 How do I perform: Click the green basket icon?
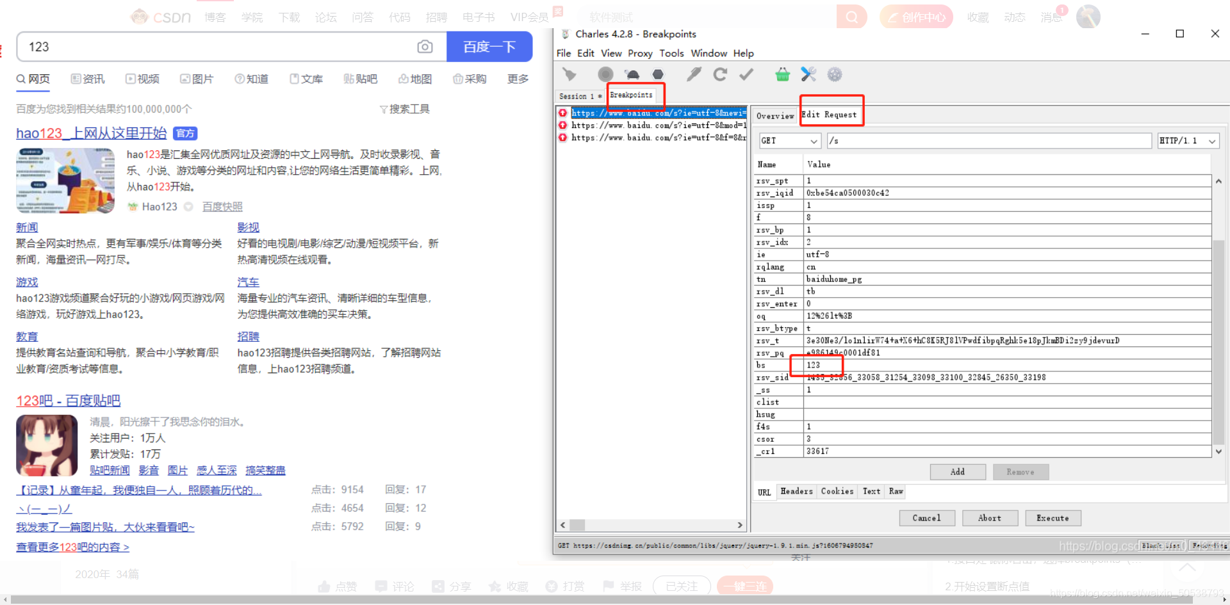(782, 74)
